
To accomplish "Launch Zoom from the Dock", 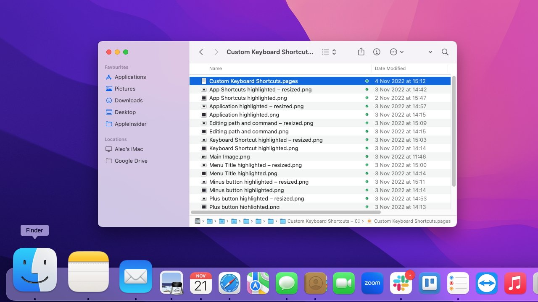I will [372, 283].
